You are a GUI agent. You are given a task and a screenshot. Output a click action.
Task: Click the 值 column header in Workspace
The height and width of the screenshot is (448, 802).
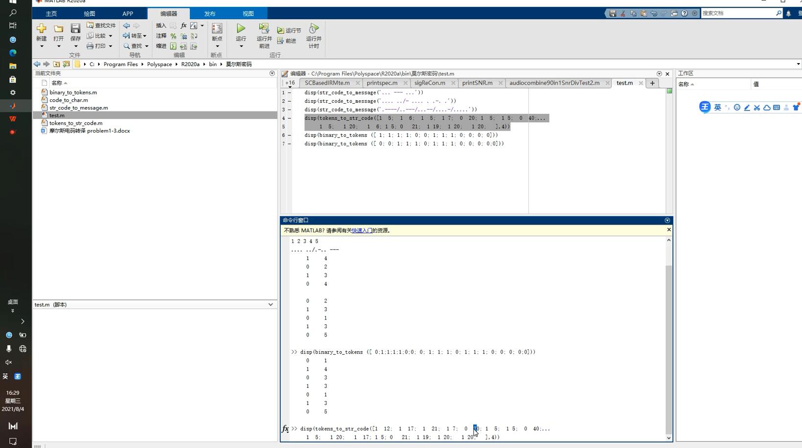[x=756, y=84]
